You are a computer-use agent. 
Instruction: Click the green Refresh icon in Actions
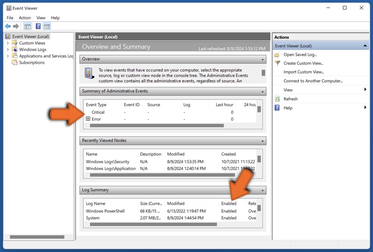(x=277, y=99)
